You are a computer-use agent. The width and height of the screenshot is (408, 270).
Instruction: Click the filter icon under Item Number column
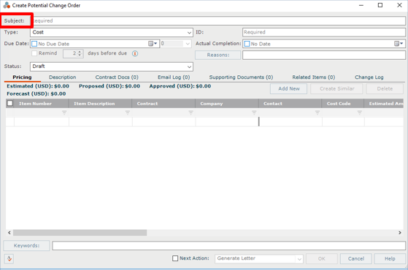point(64,112)
